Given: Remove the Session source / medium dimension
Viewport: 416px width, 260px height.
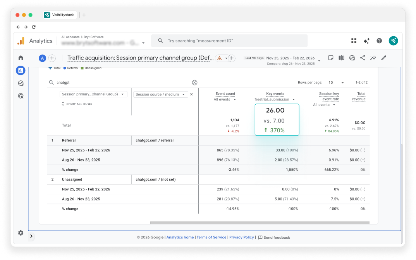Looking at the screenshot, I should click(x=191, y=94).
